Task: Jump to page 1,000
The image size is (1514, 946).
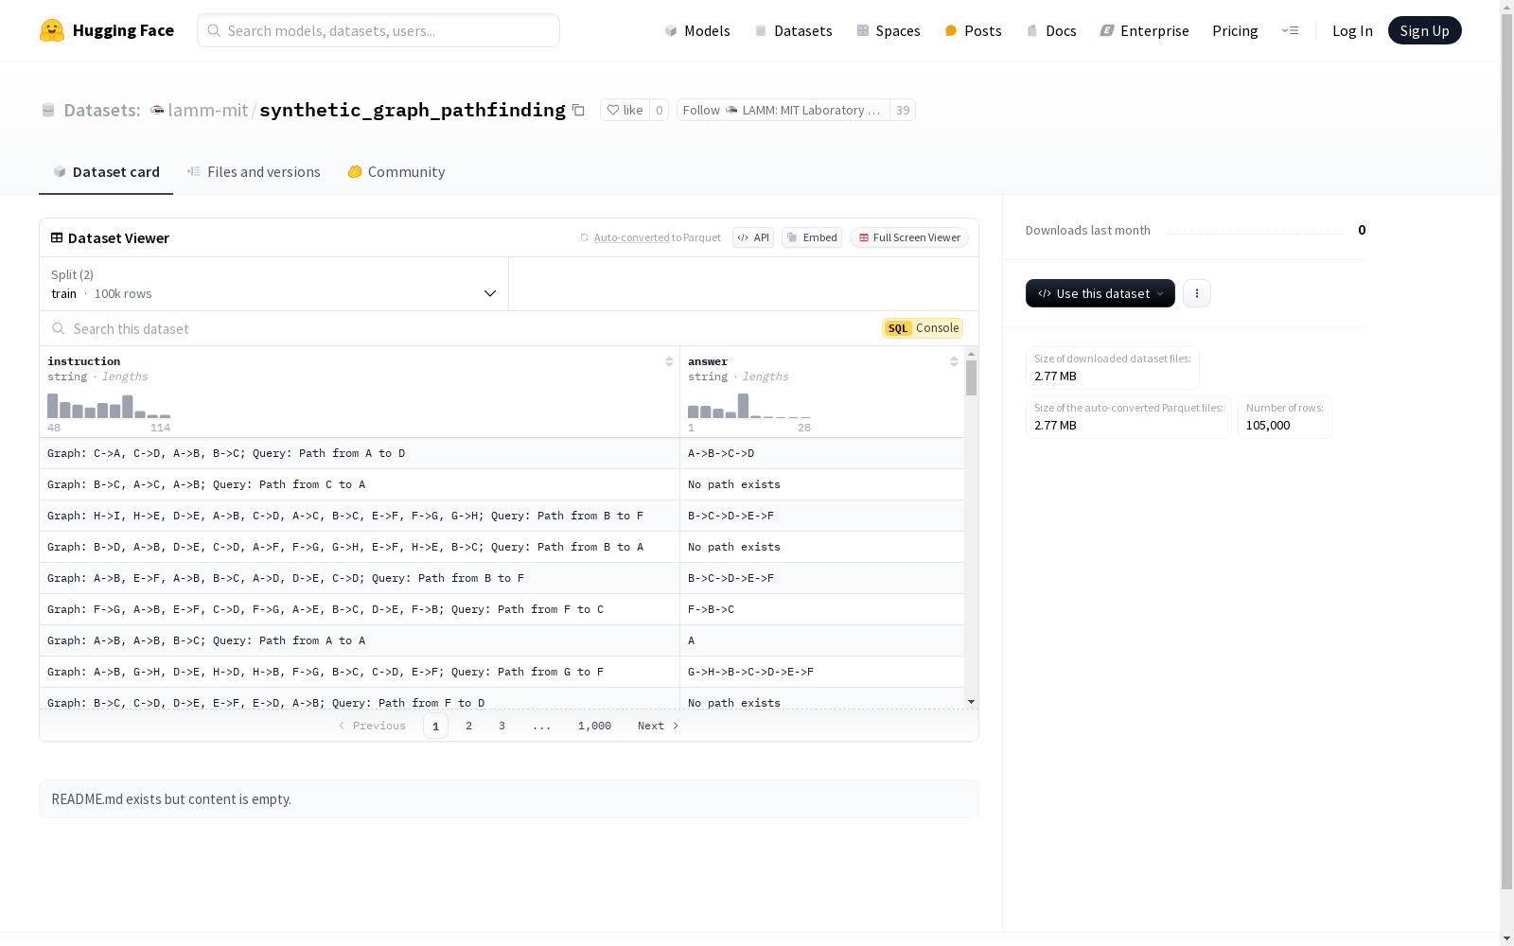Action: tap(594, 726)
